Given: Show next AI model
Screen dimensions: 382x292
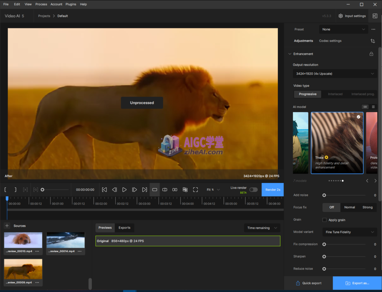Looking at the screenshot, I should click(375, 181).
